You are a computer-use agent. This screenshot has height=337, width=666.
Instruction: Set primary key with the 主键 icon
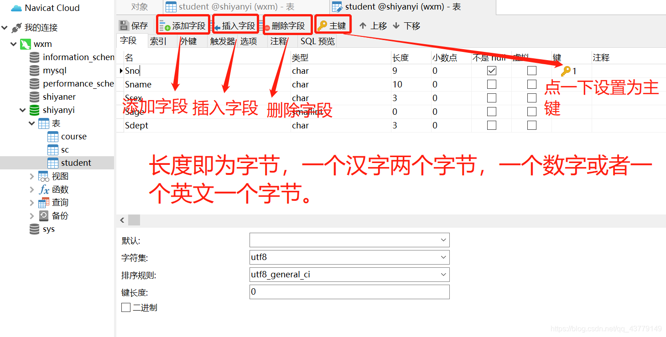(x=333, y=25)
